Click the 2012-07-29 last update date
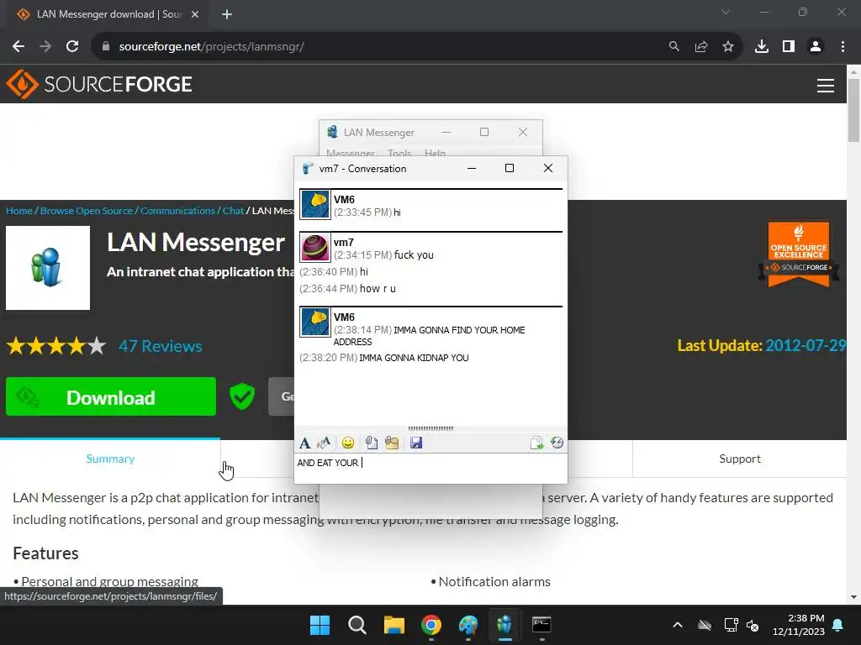The height and width of the screenshot is (645, 861). point(806,345)
